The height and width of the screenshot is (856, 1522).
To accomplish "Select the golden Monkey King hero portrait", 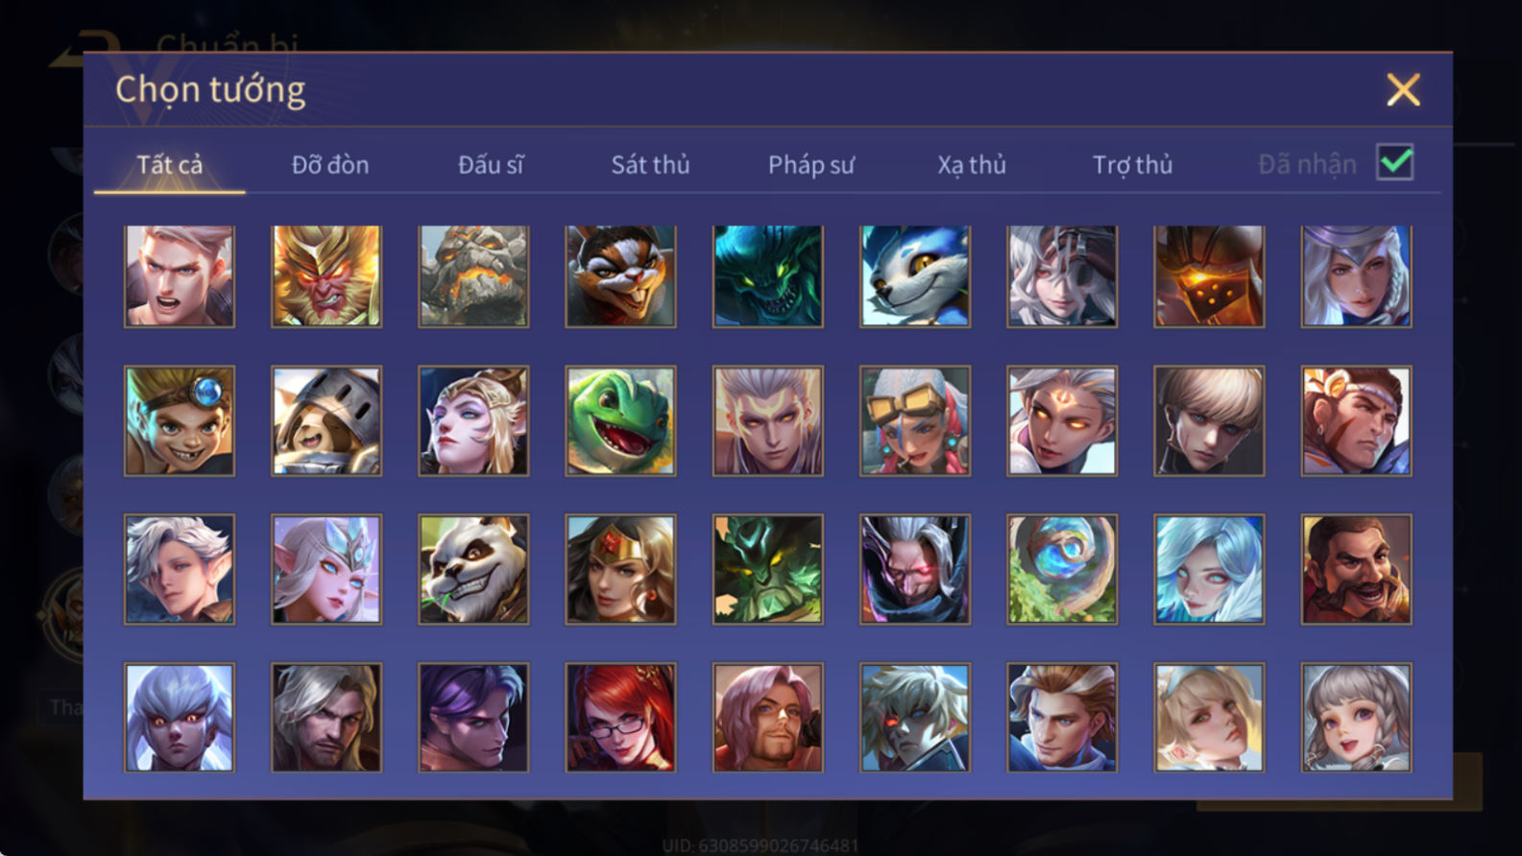I will (x=326, y=276).
